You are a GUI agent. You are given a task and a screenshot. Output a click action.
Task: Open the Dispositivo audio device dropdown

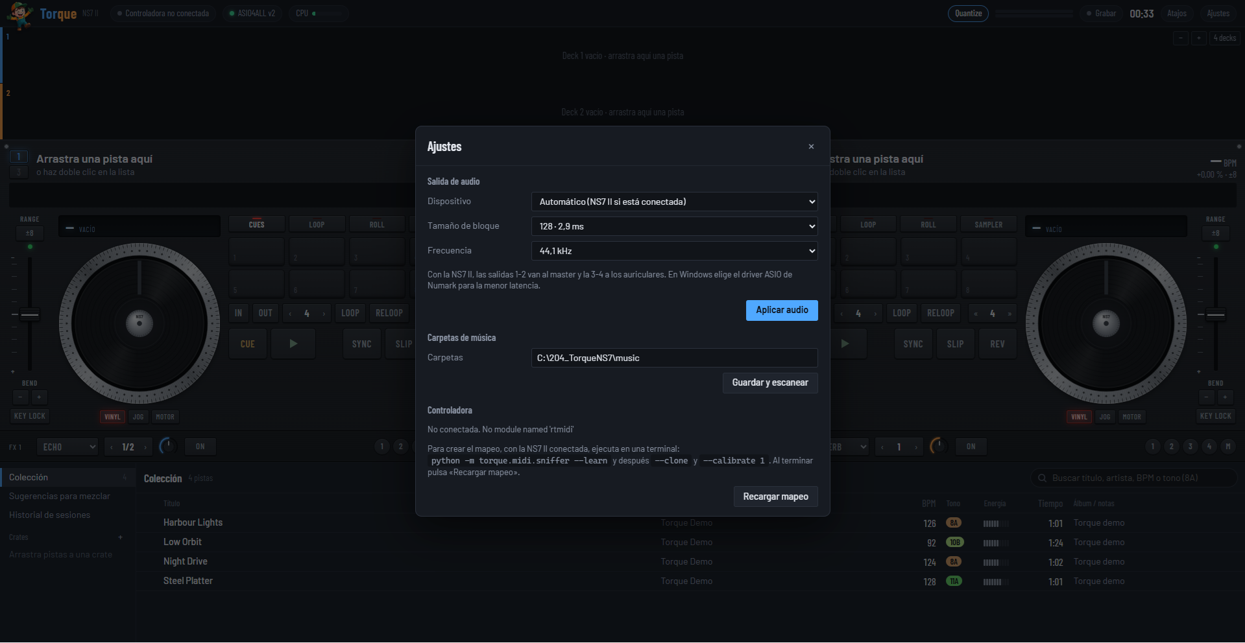coord(674,202)
